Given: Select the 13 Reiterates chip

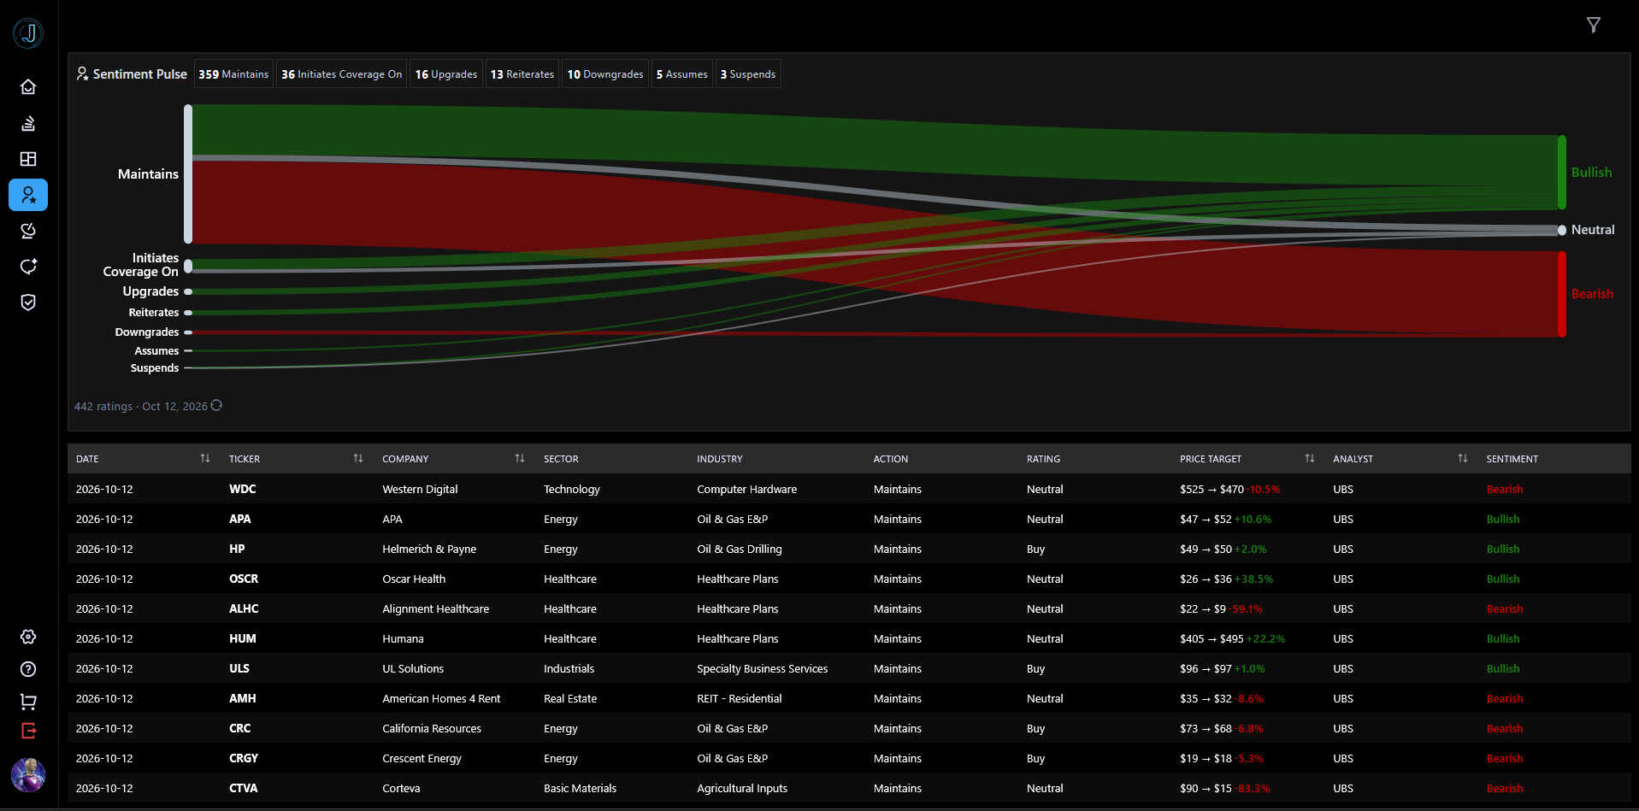Looking at the screenshot, I should click(x=522, y=74).
